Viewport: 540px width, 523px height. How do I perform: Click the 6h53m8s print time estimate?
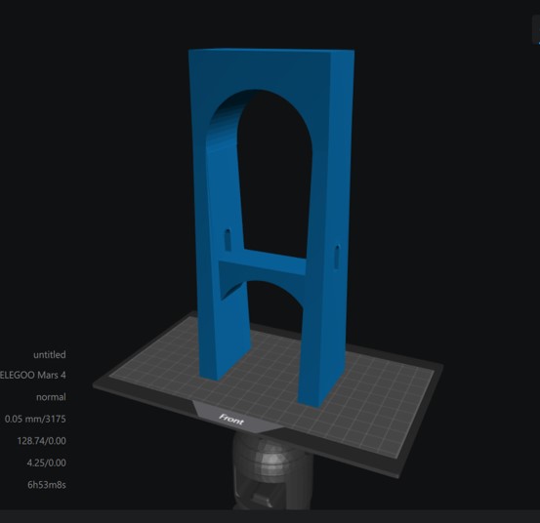click(x=47, y=485)
